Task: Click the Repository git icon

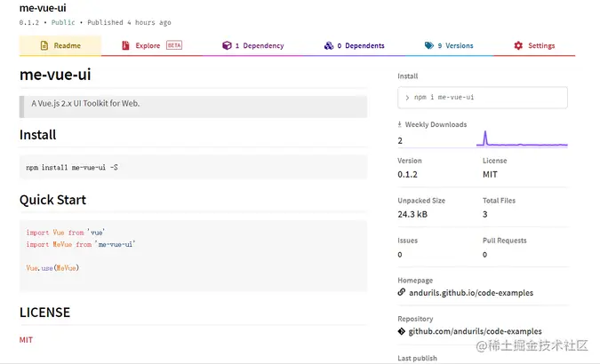Action: coord(402,331)
